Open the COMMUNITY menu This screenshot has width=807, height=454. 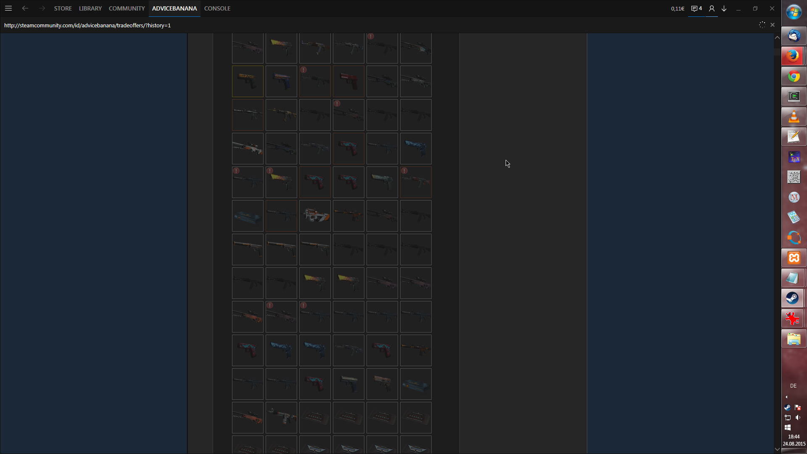pyautogui.click(x=127, y=8)
